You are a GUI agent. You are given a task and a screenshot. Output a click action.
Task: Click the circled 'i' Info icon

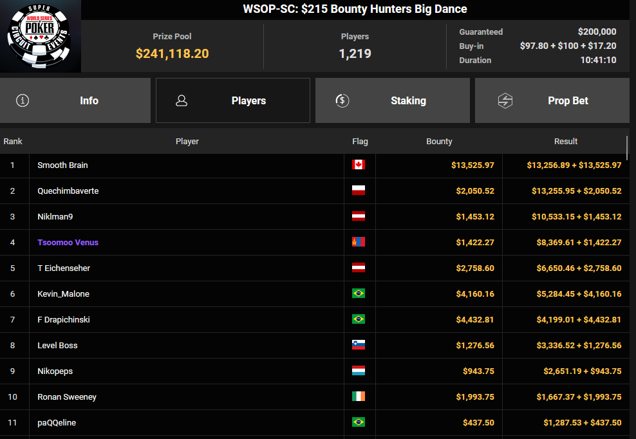[x=23, y=100]
